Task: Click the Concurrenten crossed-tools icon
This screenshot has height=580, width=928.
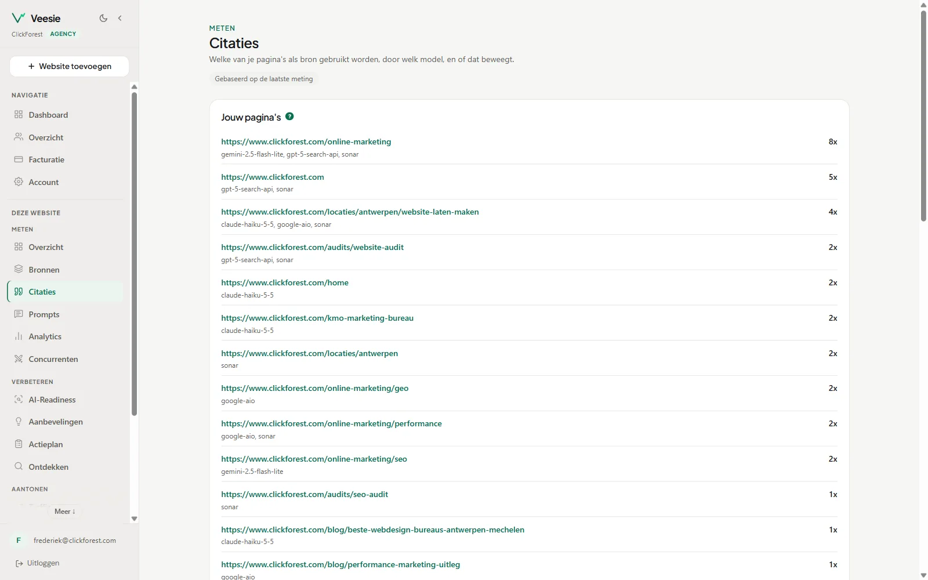Action: tap(19, 359)
